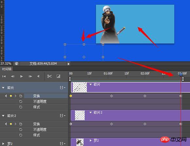
Task: Play the timeline animation
Action: click(22, 76)
